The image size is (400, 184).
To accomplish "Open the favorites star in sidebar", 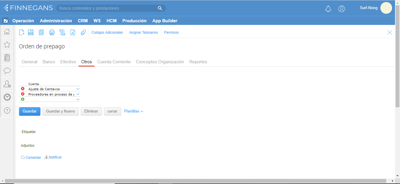I will [x=7, y=45].
